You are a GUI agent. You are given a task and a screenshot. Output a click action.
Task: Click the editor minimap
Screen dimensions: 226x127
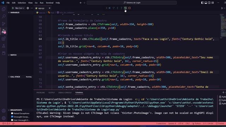click(x=223, y=26)
